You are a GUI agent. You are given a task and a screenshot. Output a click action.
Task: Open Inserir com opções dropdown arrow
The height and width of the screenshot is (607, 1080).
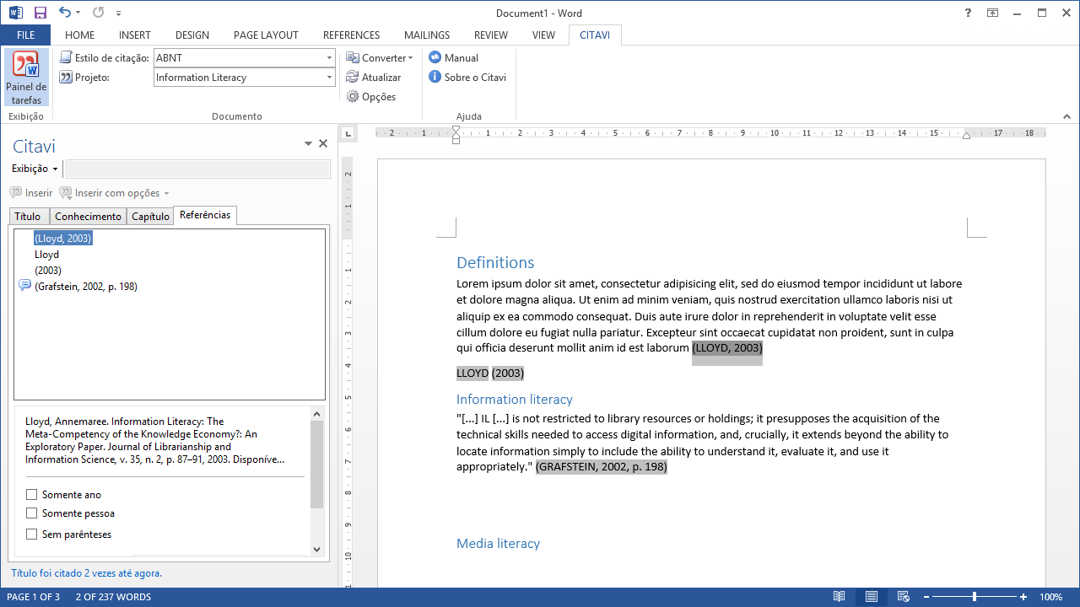coord(166,194)
